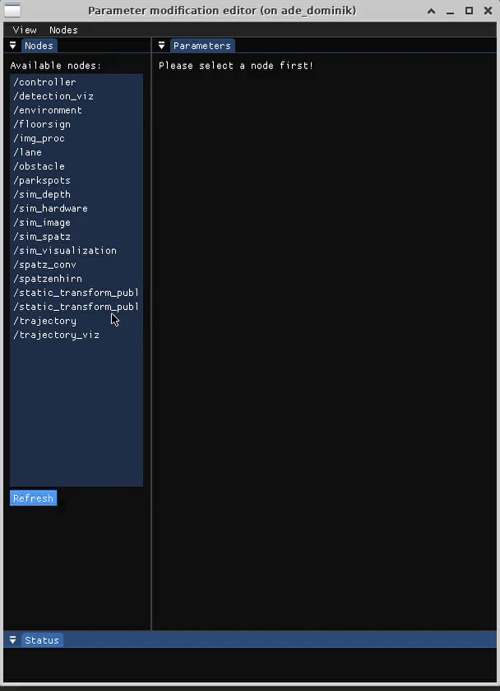Select the /trajectory_viz node
The height and width of the screenshot is (691, 500).
point(56,335)
